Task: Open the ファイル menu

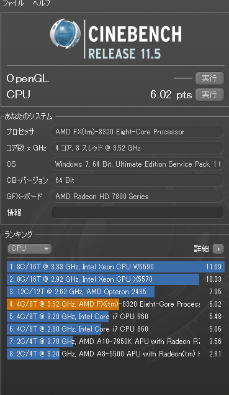Action: [x=13, y=4]
